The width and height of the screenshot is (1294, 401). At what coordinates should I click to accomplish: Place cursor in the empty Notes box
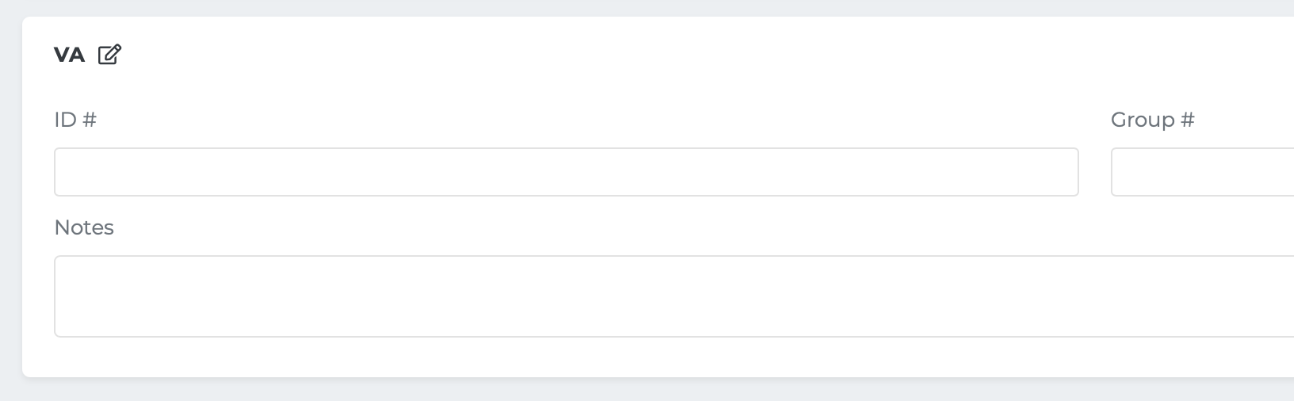click(x=674, y=296)
